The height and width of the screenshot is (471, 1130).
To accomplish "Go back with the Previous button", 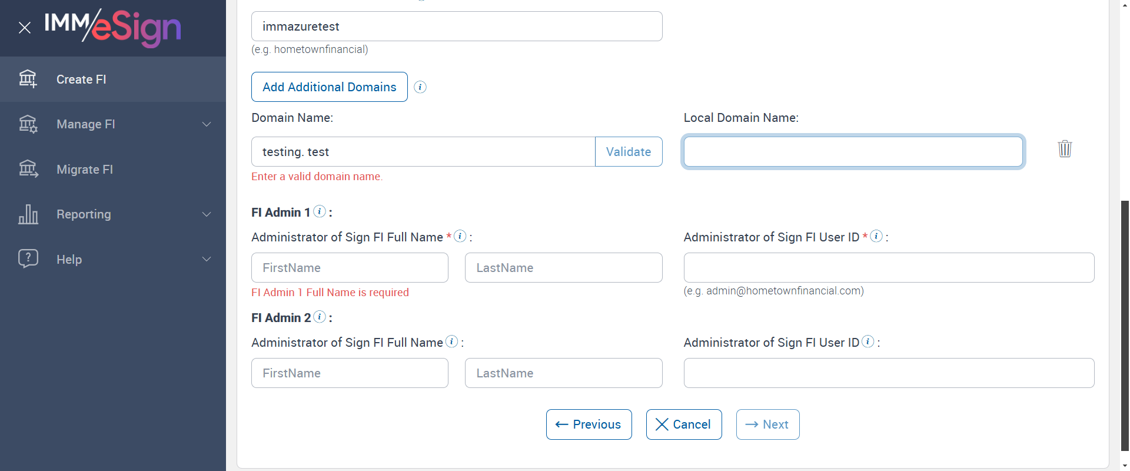I will [x=589, y=424].
